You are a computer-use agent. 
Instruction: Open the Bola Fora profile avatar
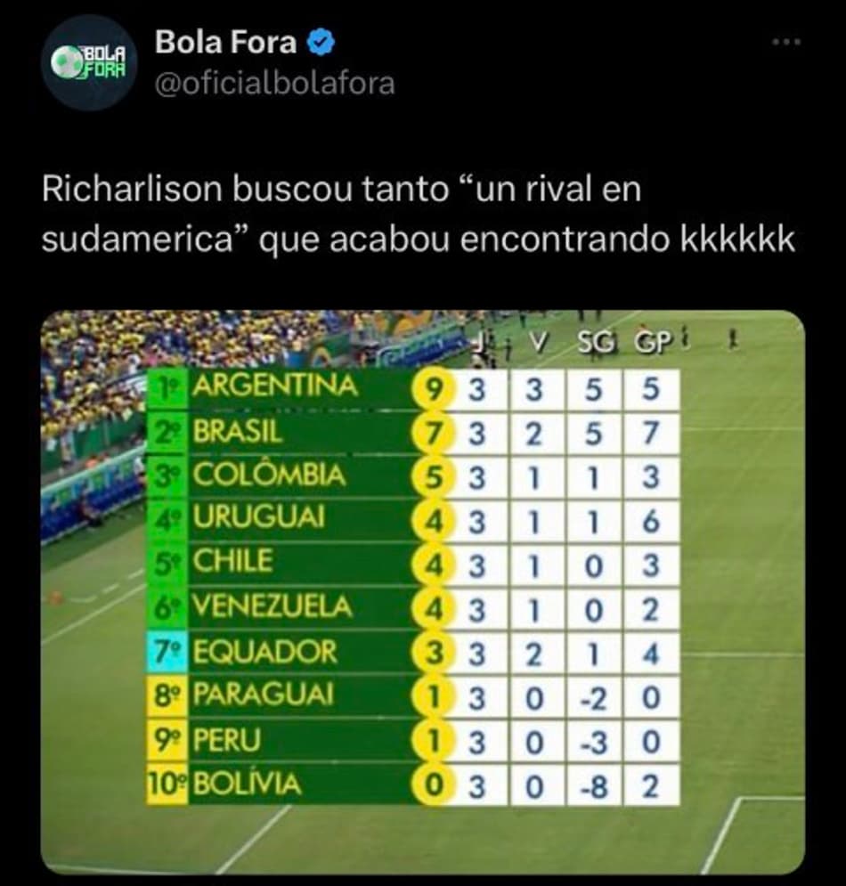click(89, 62)
